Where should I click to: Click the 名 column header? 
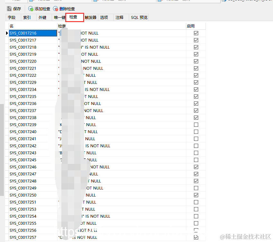pyautogui.click(x=33, y=26)
